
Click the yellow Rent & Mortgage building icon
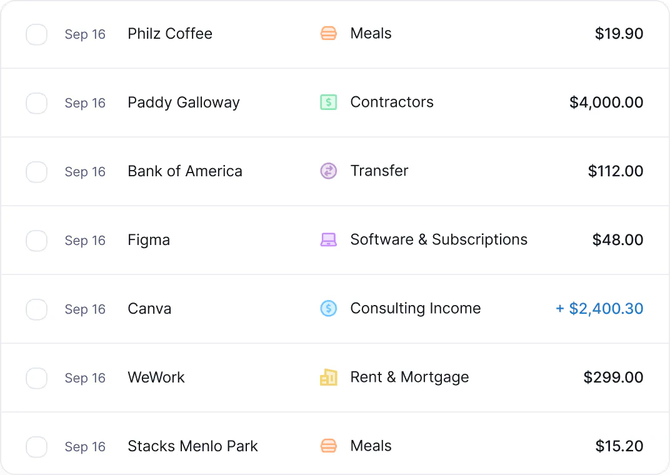[x=328, y=377]
